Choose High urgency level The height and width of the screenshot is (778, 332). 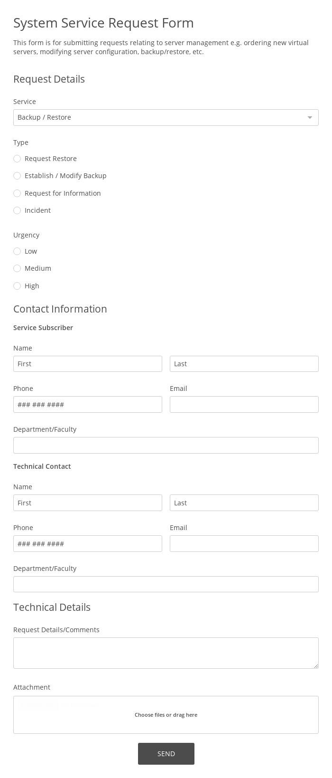pos(17,286)
